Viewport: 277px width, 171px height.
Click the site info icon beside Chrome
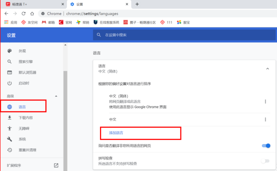[x=43, y=14]
